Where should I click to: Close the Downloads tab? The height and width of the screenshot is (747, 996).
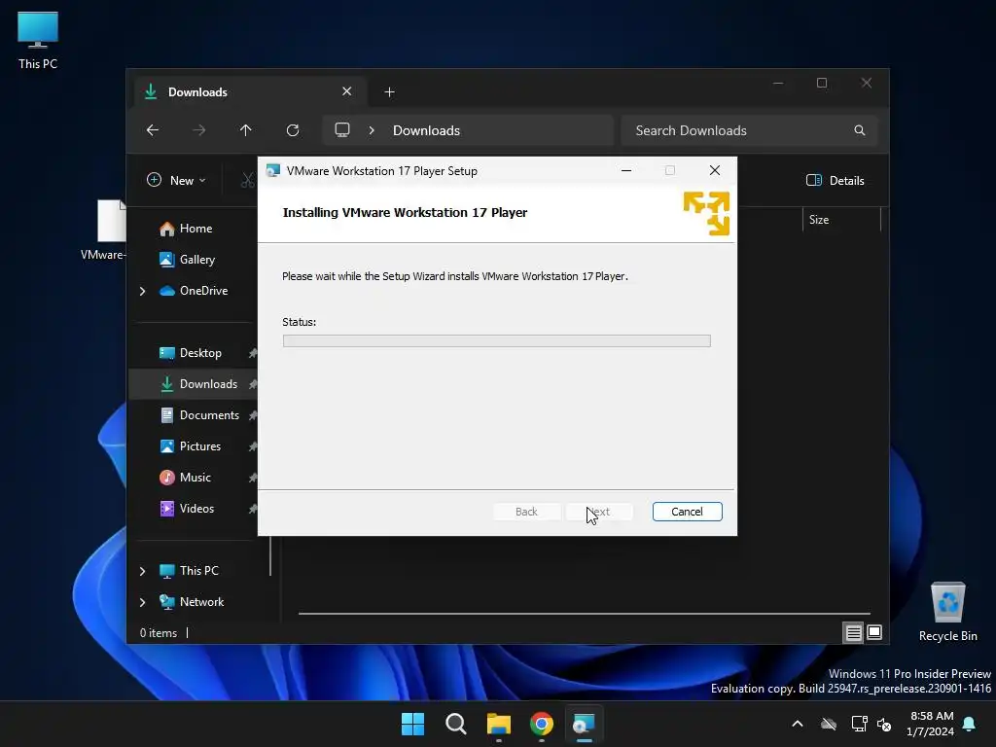(347, 91)
